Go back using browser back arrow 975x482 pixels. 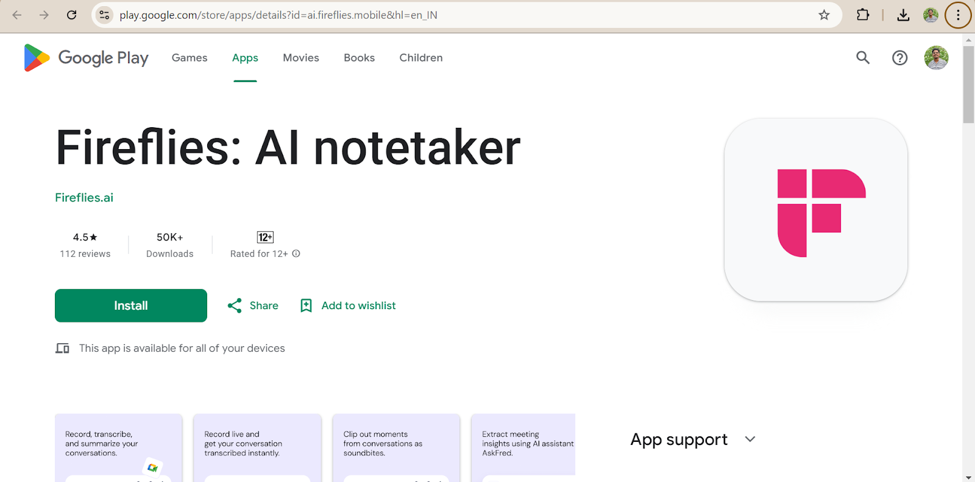pos(17,15)
